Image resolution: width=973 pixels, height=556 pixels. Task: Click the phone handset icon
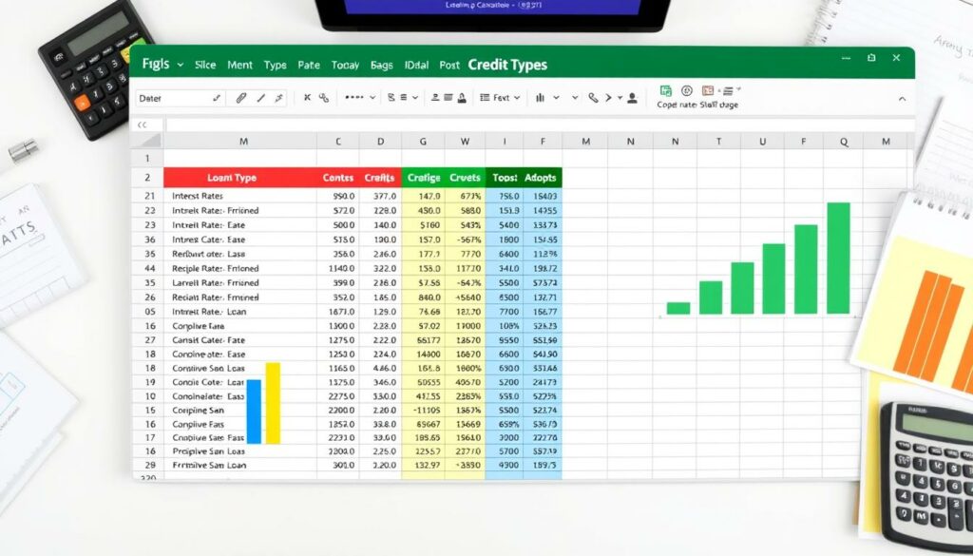pyautogui.click(x=594, y=98)
